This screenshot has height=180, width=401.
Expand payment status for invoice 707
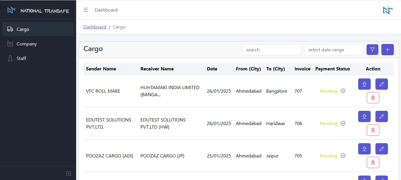click(343, 91)
